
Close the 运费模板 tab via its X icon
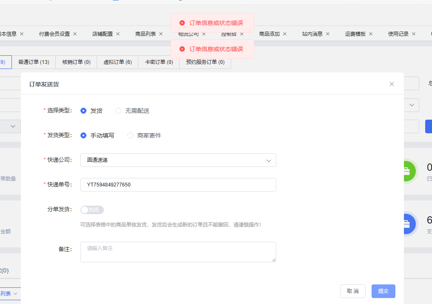371,34
